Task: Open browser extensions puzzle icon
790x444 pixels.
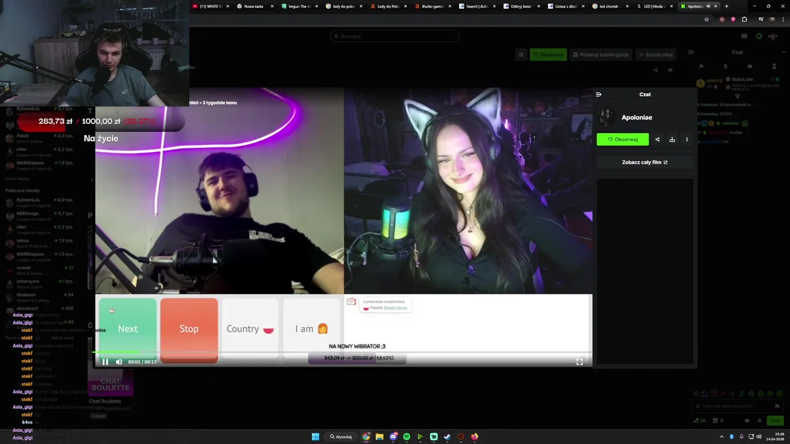Action: pos(744,19)
